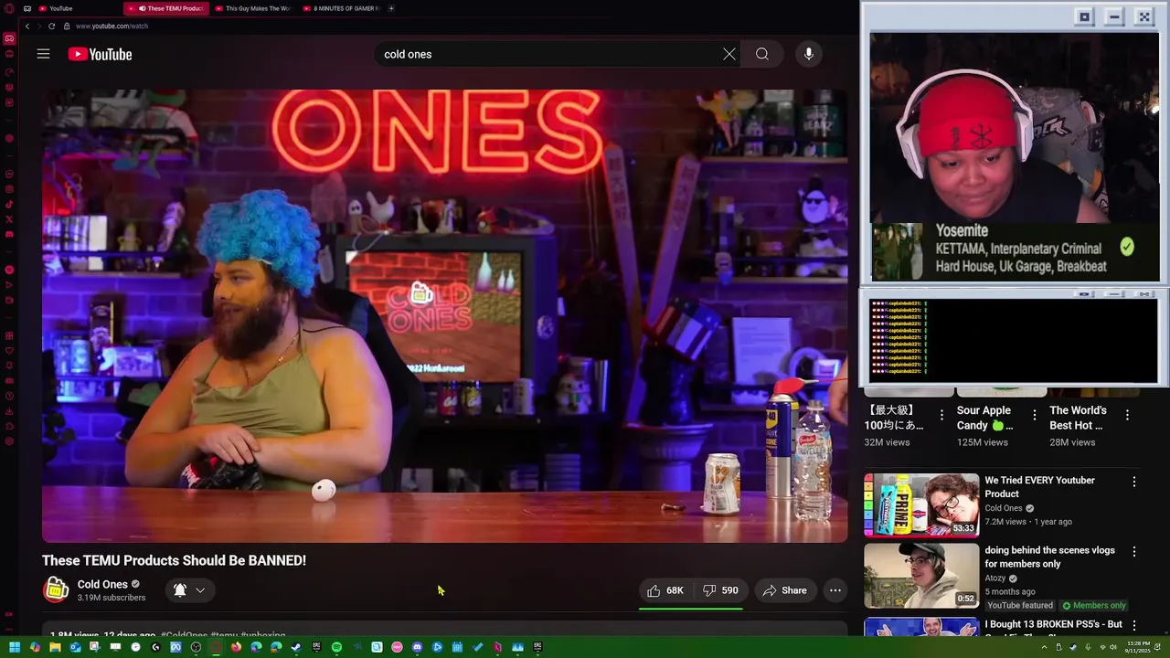Viewport: 1170px width, 658px height.
Task: Click the video player to pause
Action: coord(444,315)
